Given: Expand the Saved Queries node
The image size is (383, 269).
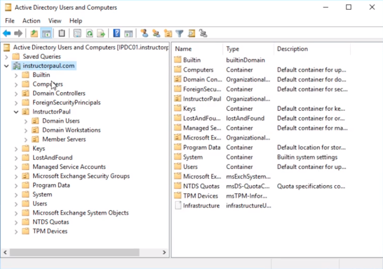Looking at the screenshot, I should tap(6, 57).
